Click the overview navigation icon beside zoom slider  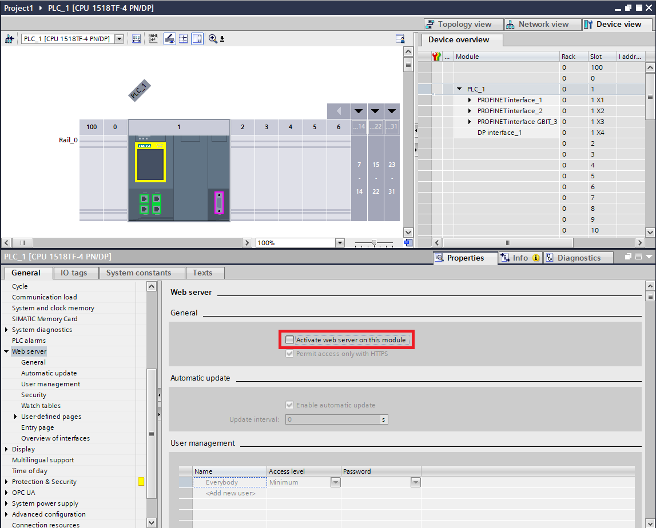(x=408, y=243)
